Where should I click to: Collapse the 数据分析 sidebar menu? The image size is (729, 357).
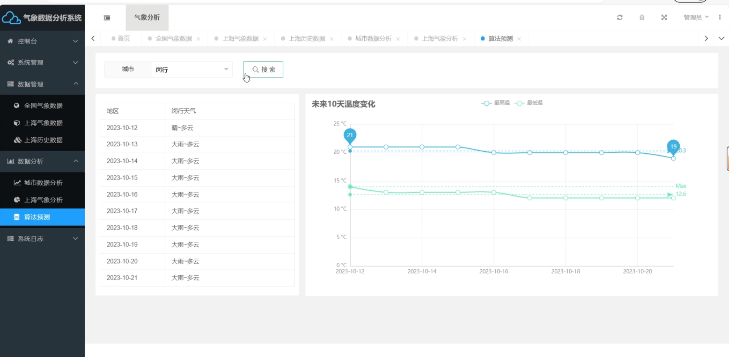tap(42, 161)
